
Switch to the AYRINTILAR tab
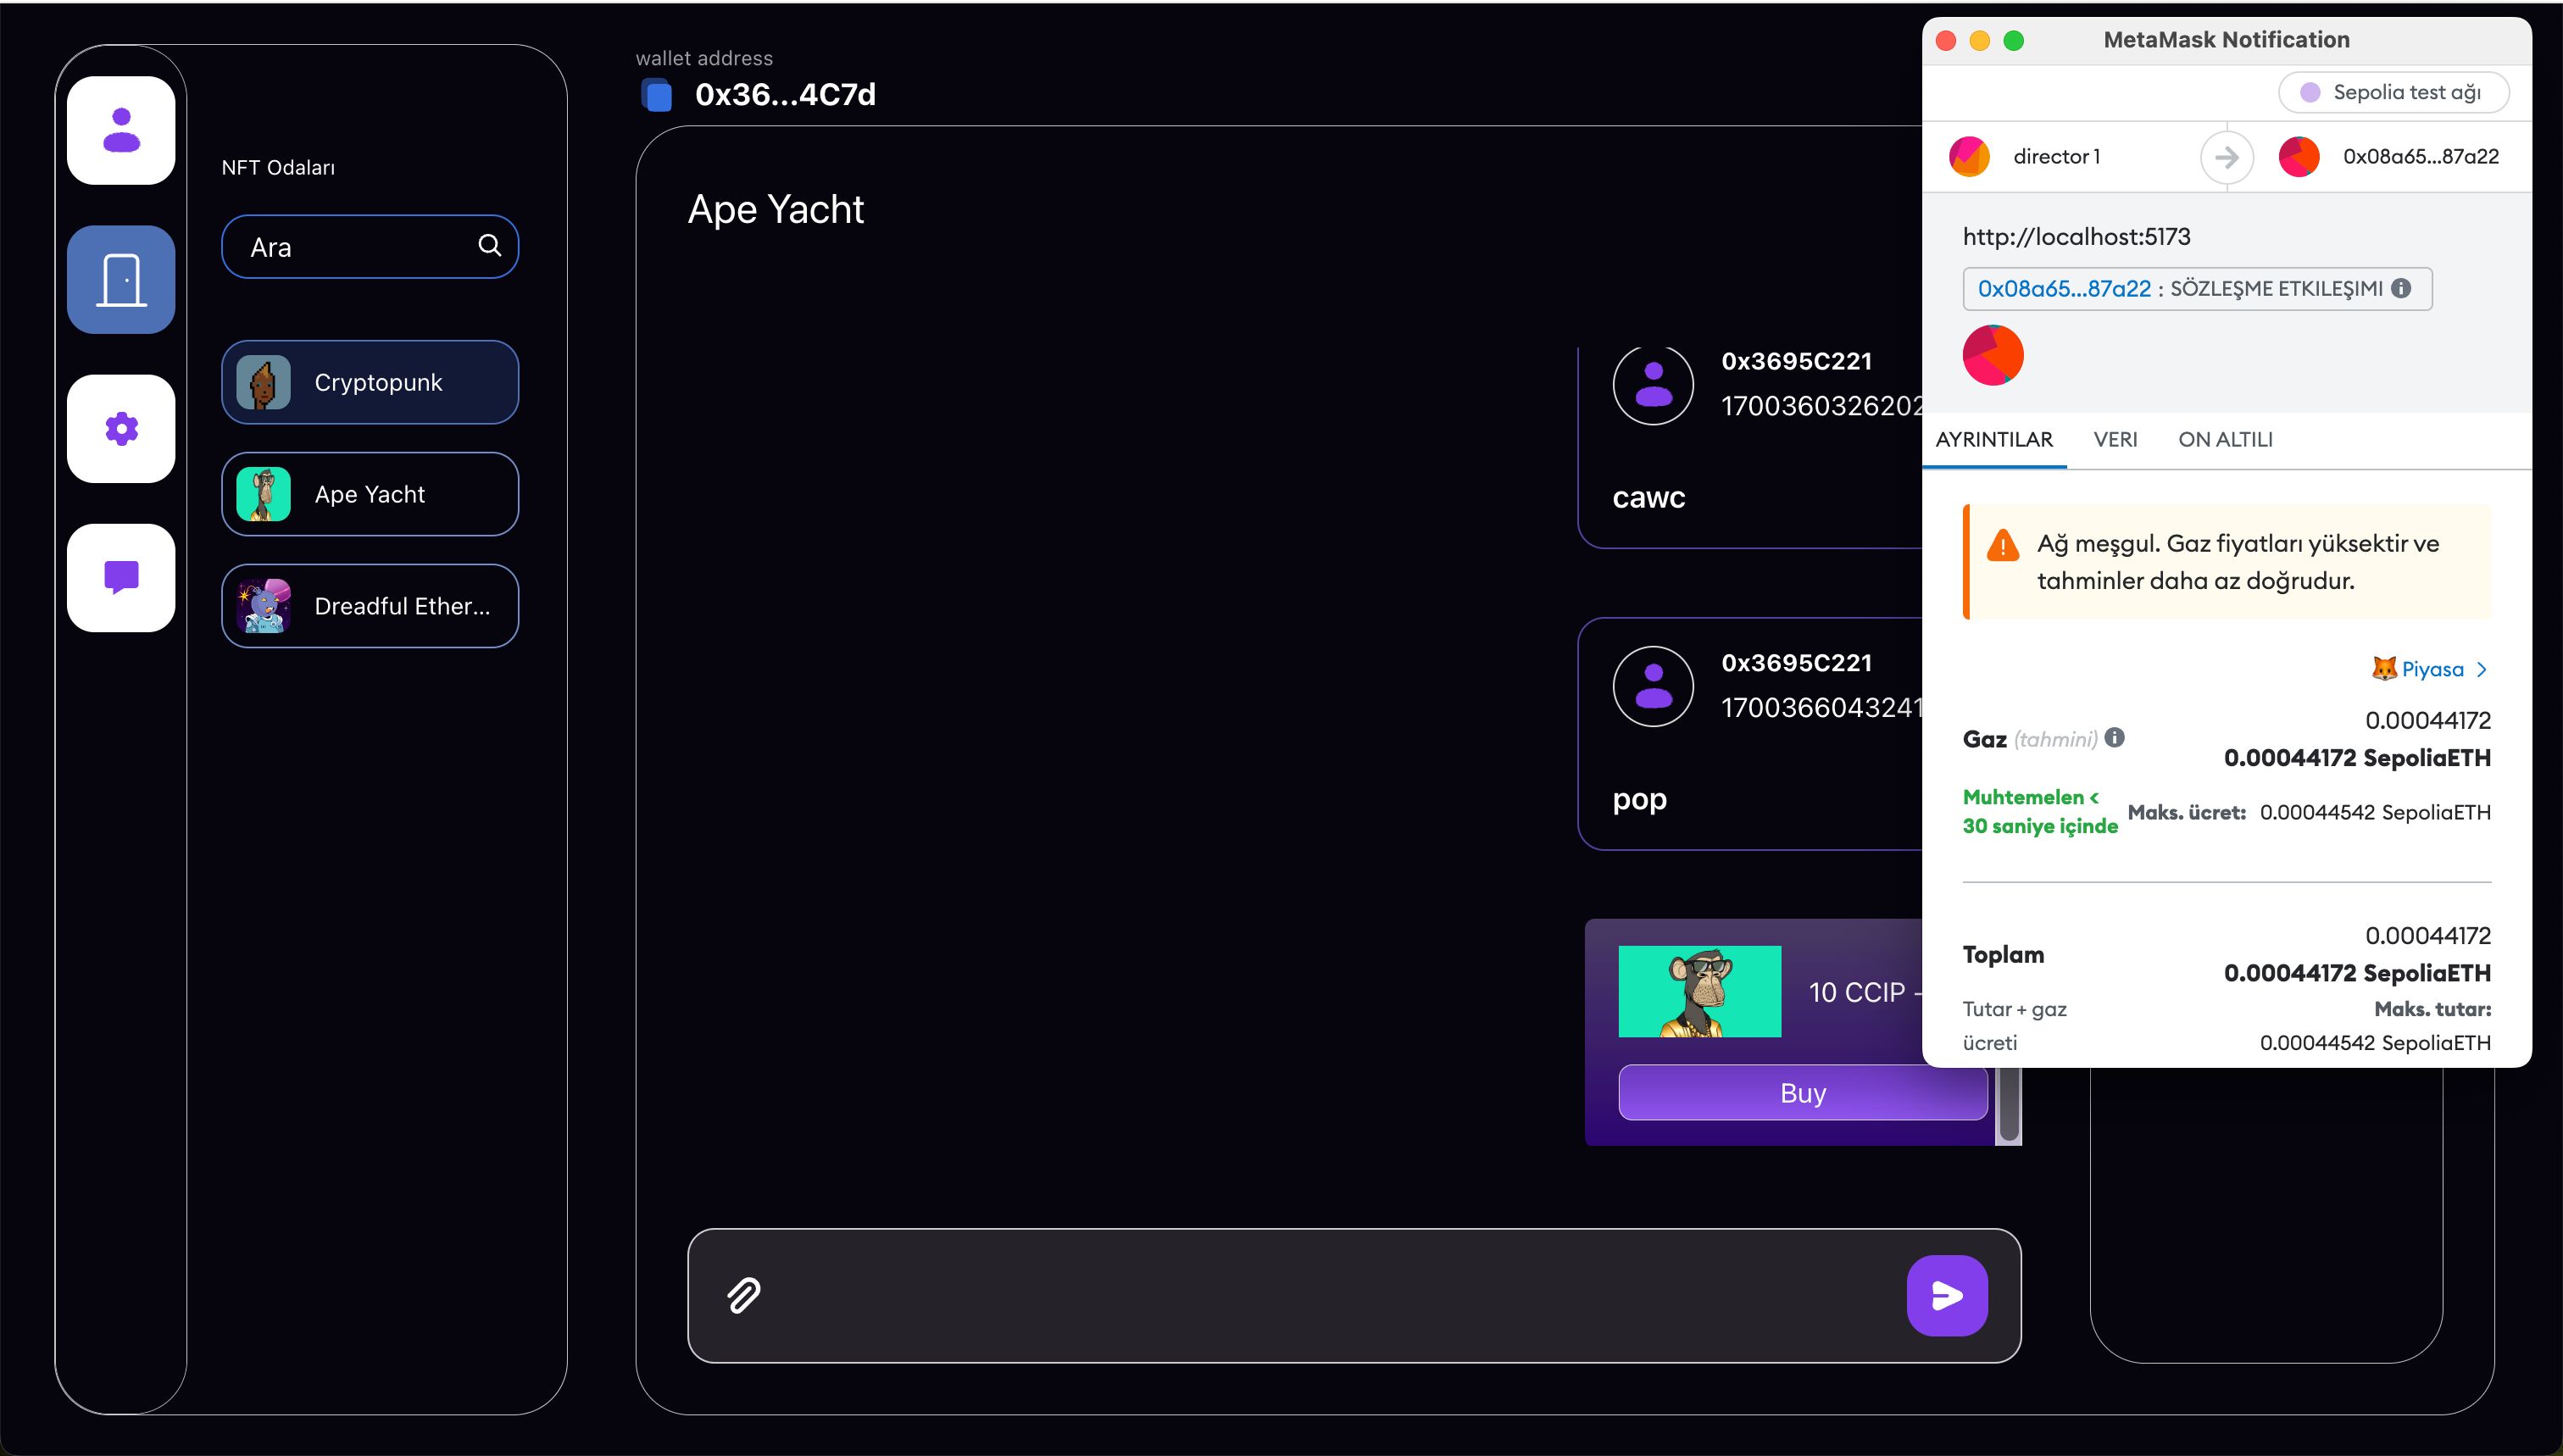click(x=1994, y=439)
